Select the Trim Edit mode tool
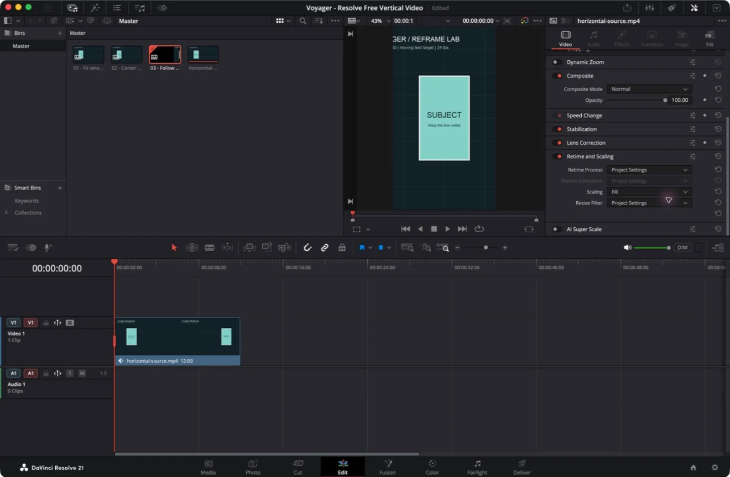The height and width of the screenshot is (477, 730). tap(192, 247)
